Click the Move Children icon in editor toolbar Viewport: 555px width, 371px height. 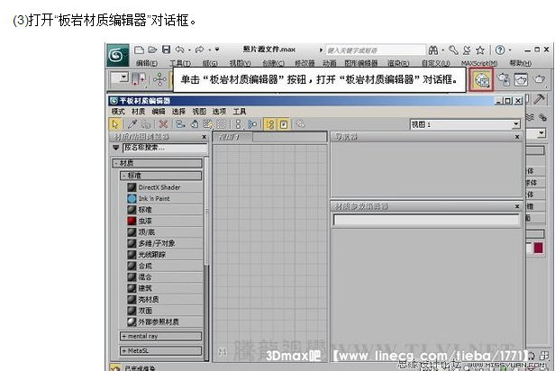(x=180, y=124)
